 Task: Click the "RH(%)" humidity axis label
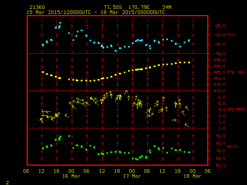(232, 147)
